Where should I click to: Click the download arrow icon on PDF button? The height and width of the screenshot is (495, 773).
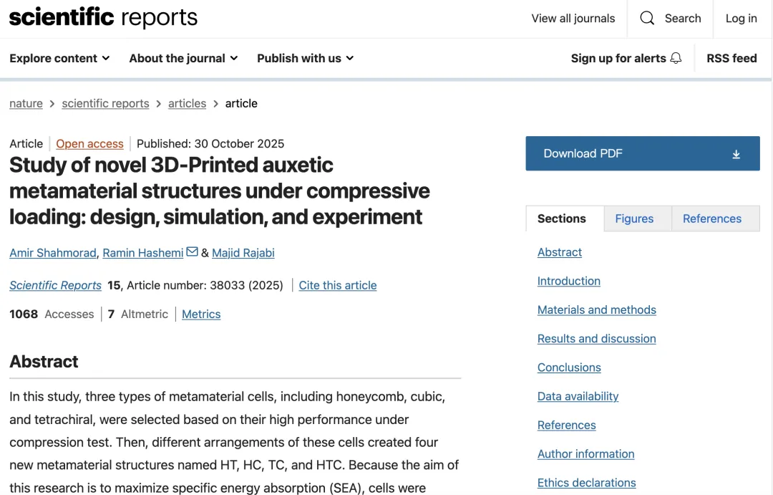click(736, 155)
